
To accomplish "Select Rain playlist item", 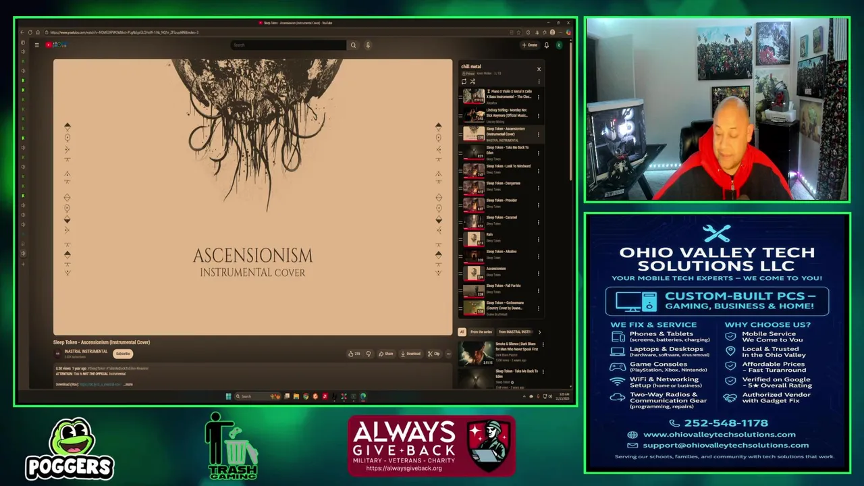I will (501, 238).
